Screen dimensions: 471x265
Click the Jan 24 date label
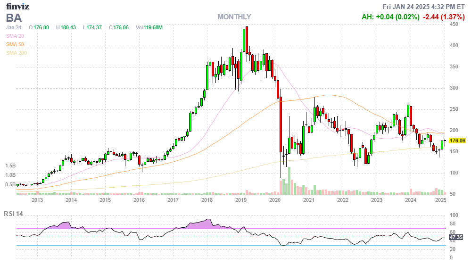coord(14,28)
